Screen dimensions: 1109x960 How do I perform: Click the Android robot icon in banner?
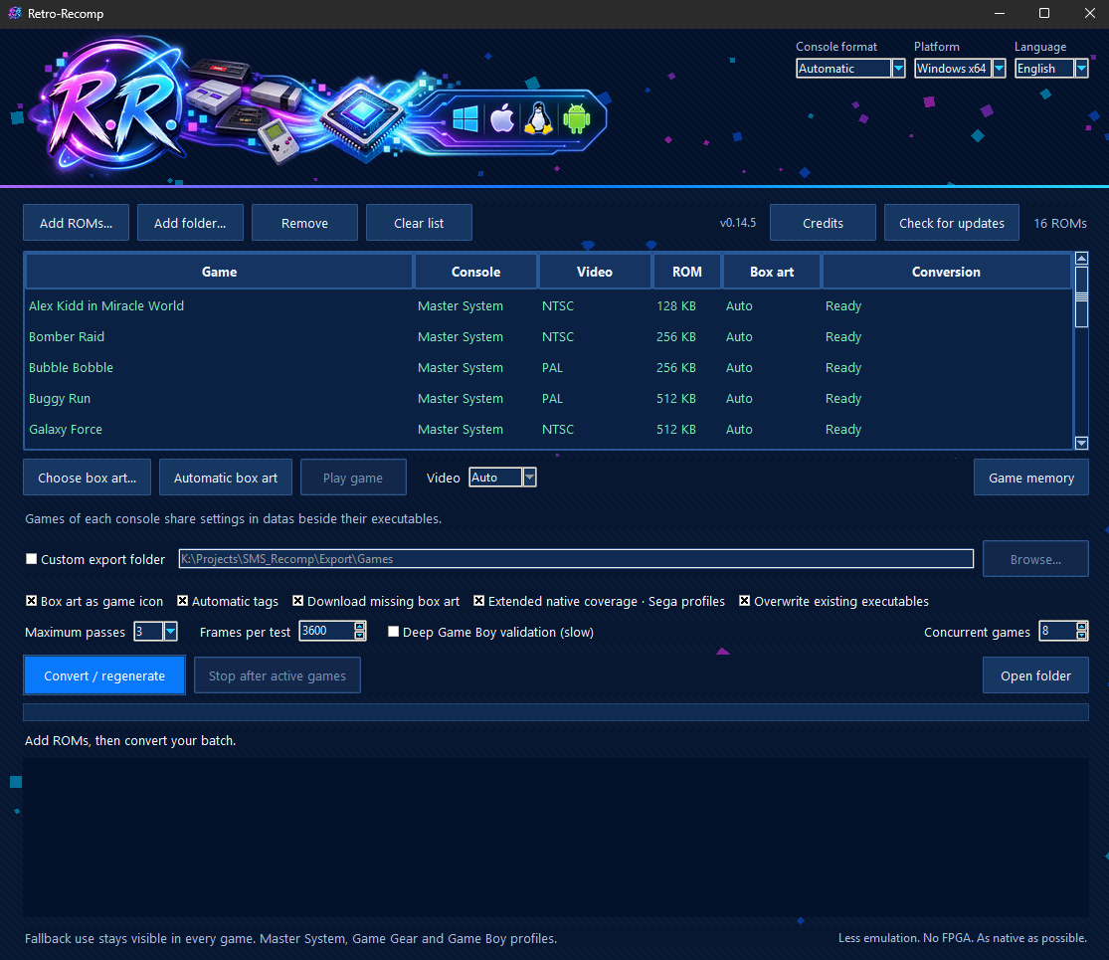(x=577, y=118)
